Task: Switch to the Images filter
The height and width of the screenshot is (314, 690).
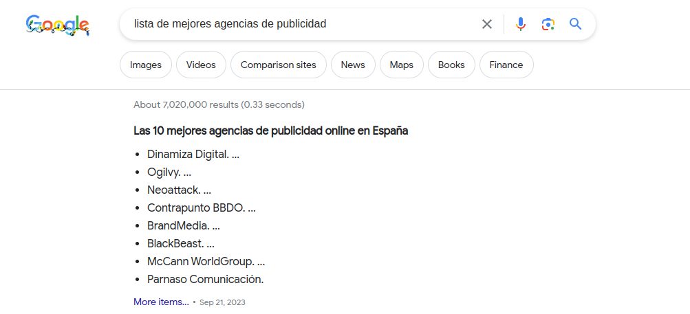Action: [x=146, y=65]
